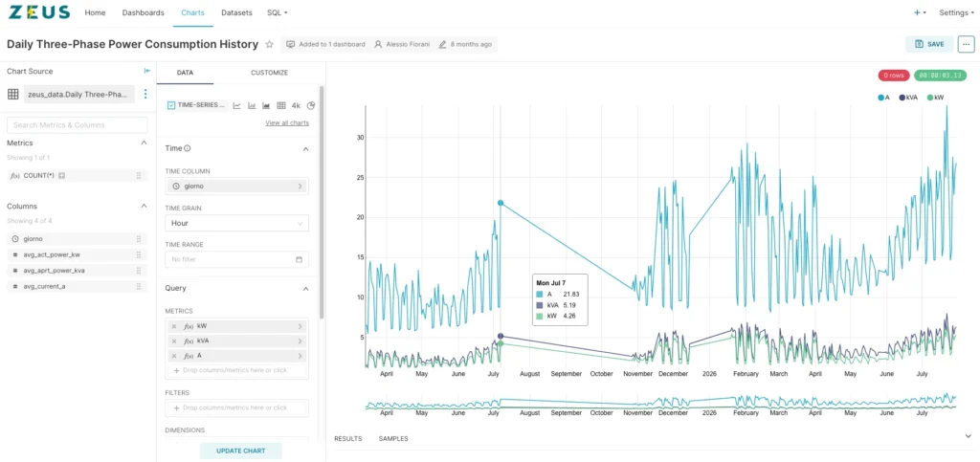This screenshot has height=462, width=980.
Task: Choose the table chart type icon
Action: [x=281, y=105]
